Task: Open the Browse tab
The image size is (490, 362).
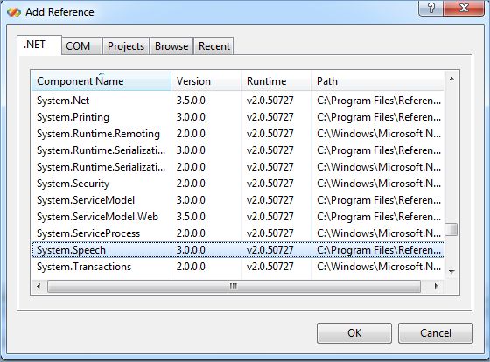Action: point(171,46)
